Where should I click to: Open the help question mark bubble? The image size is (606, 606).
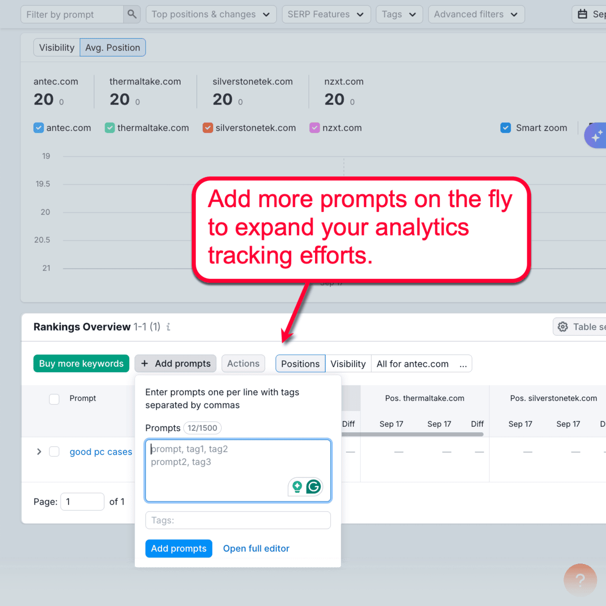coord(580,580)
